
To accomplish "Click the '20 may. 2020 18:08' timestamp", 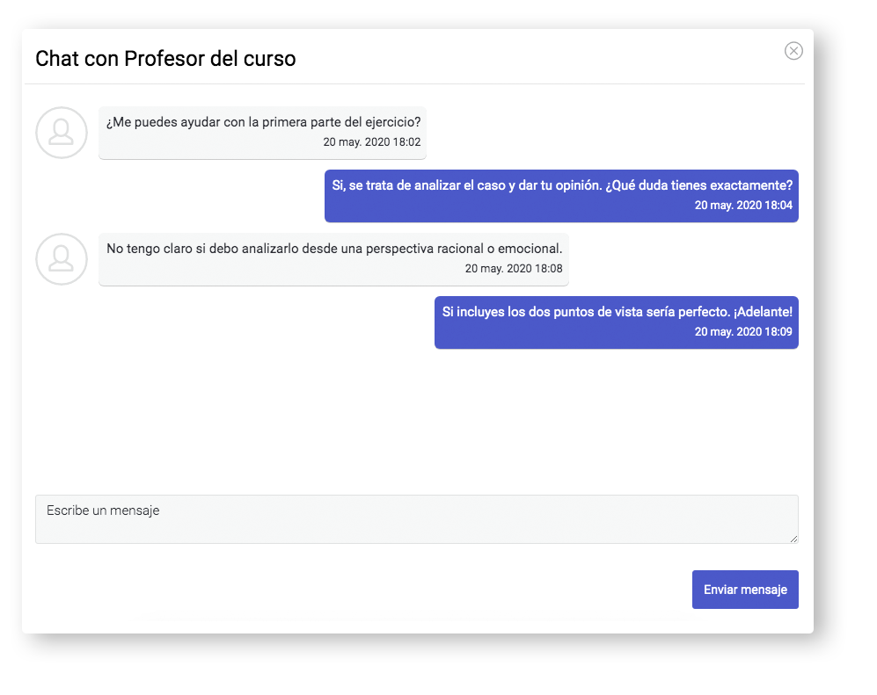I will (x=514, y=268).
